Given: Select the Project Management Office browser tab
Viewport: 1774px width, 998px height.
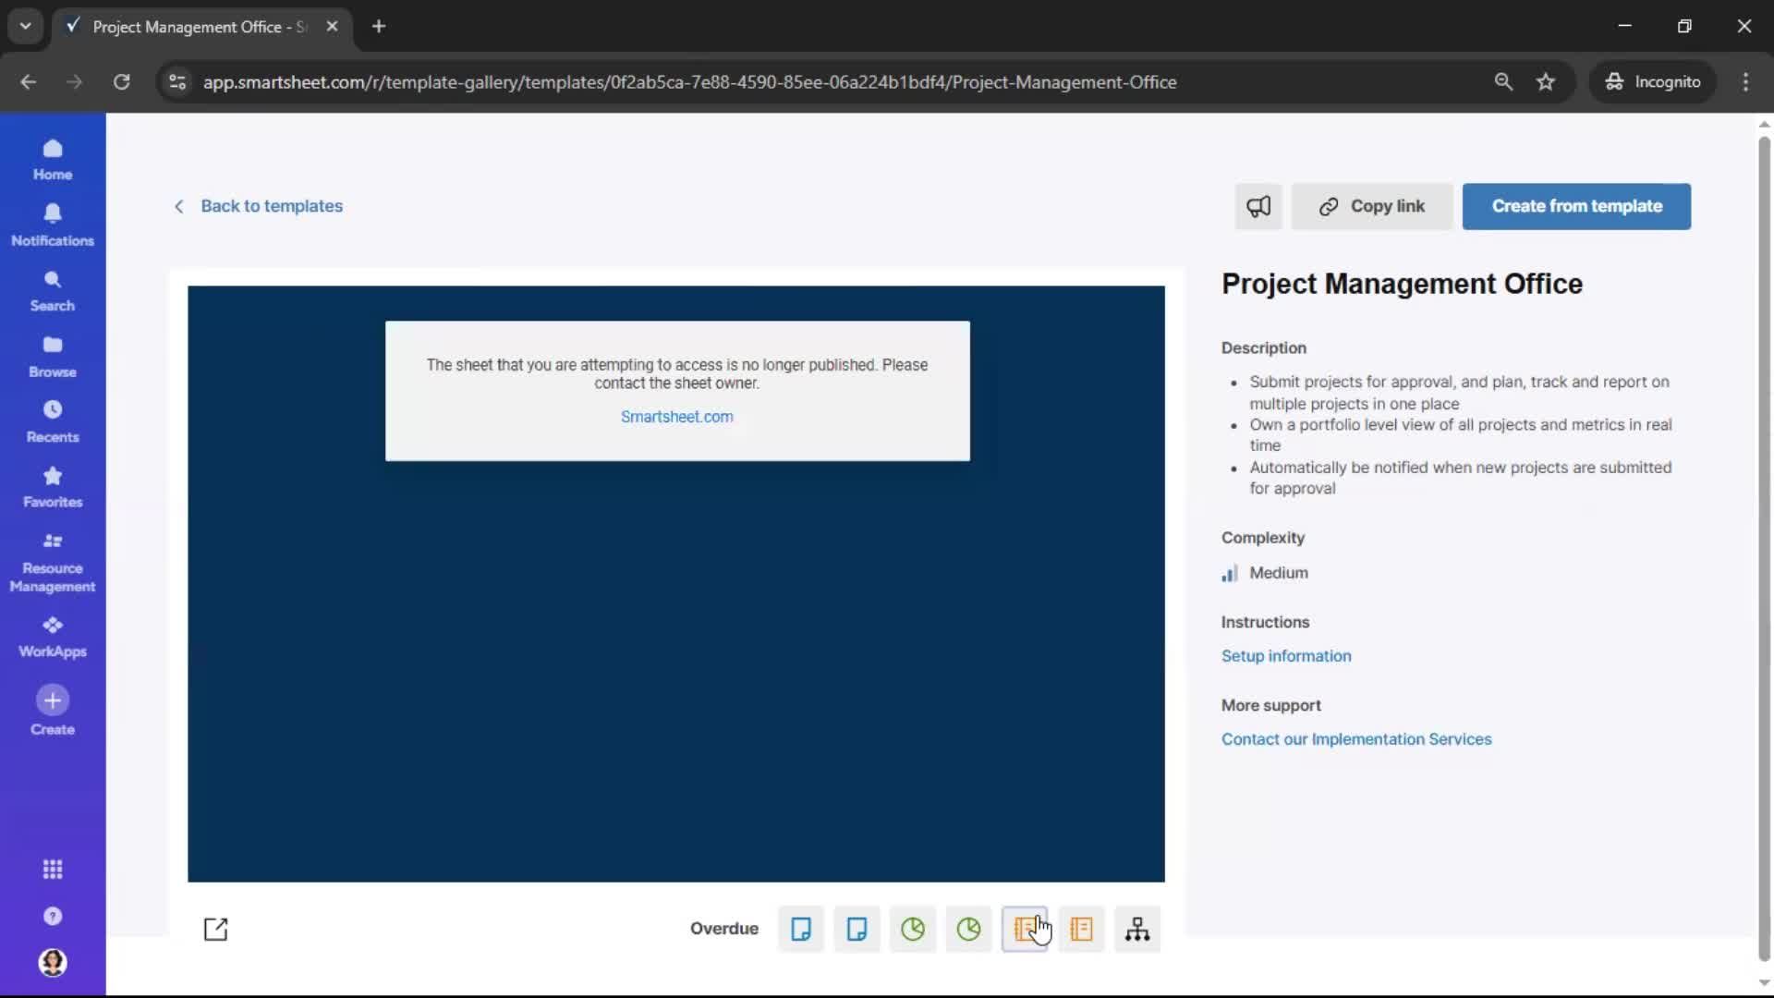Looking at the screenshot, I should point(185,27).
